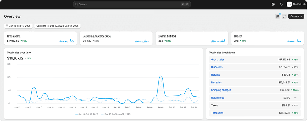Click the Gross sales sparkline chart
This screenshot has height=121, width=307.
[66, 41]
